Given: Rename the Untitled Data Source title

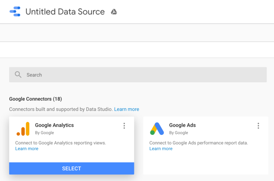Looking at the screenshot, I should click(x=65, y=12).
